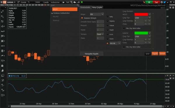Open the İndikatörler menu
The width and height of the screenshot is (175, 108).
pyautogui.click(x=55, y=2)
